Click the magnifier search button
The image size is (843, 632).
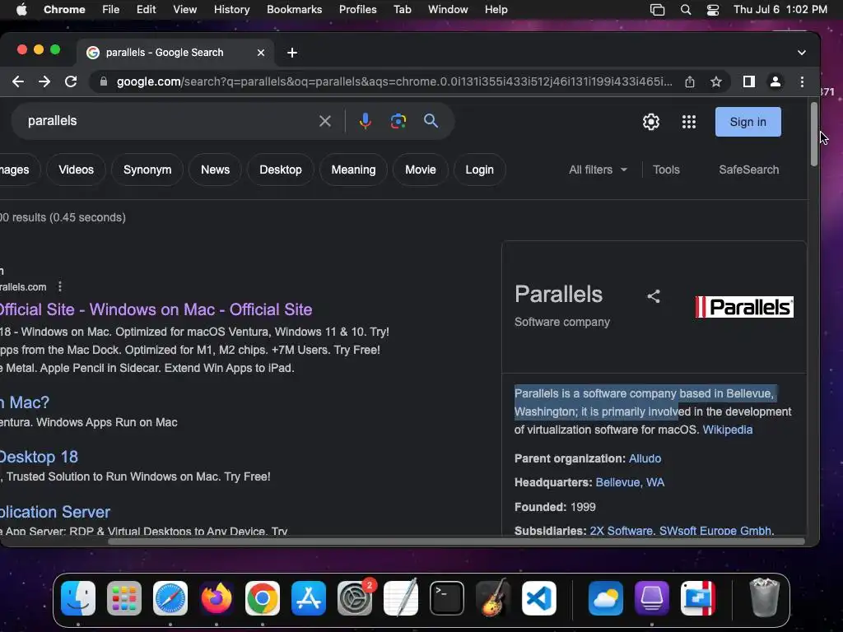pos(431,121)
